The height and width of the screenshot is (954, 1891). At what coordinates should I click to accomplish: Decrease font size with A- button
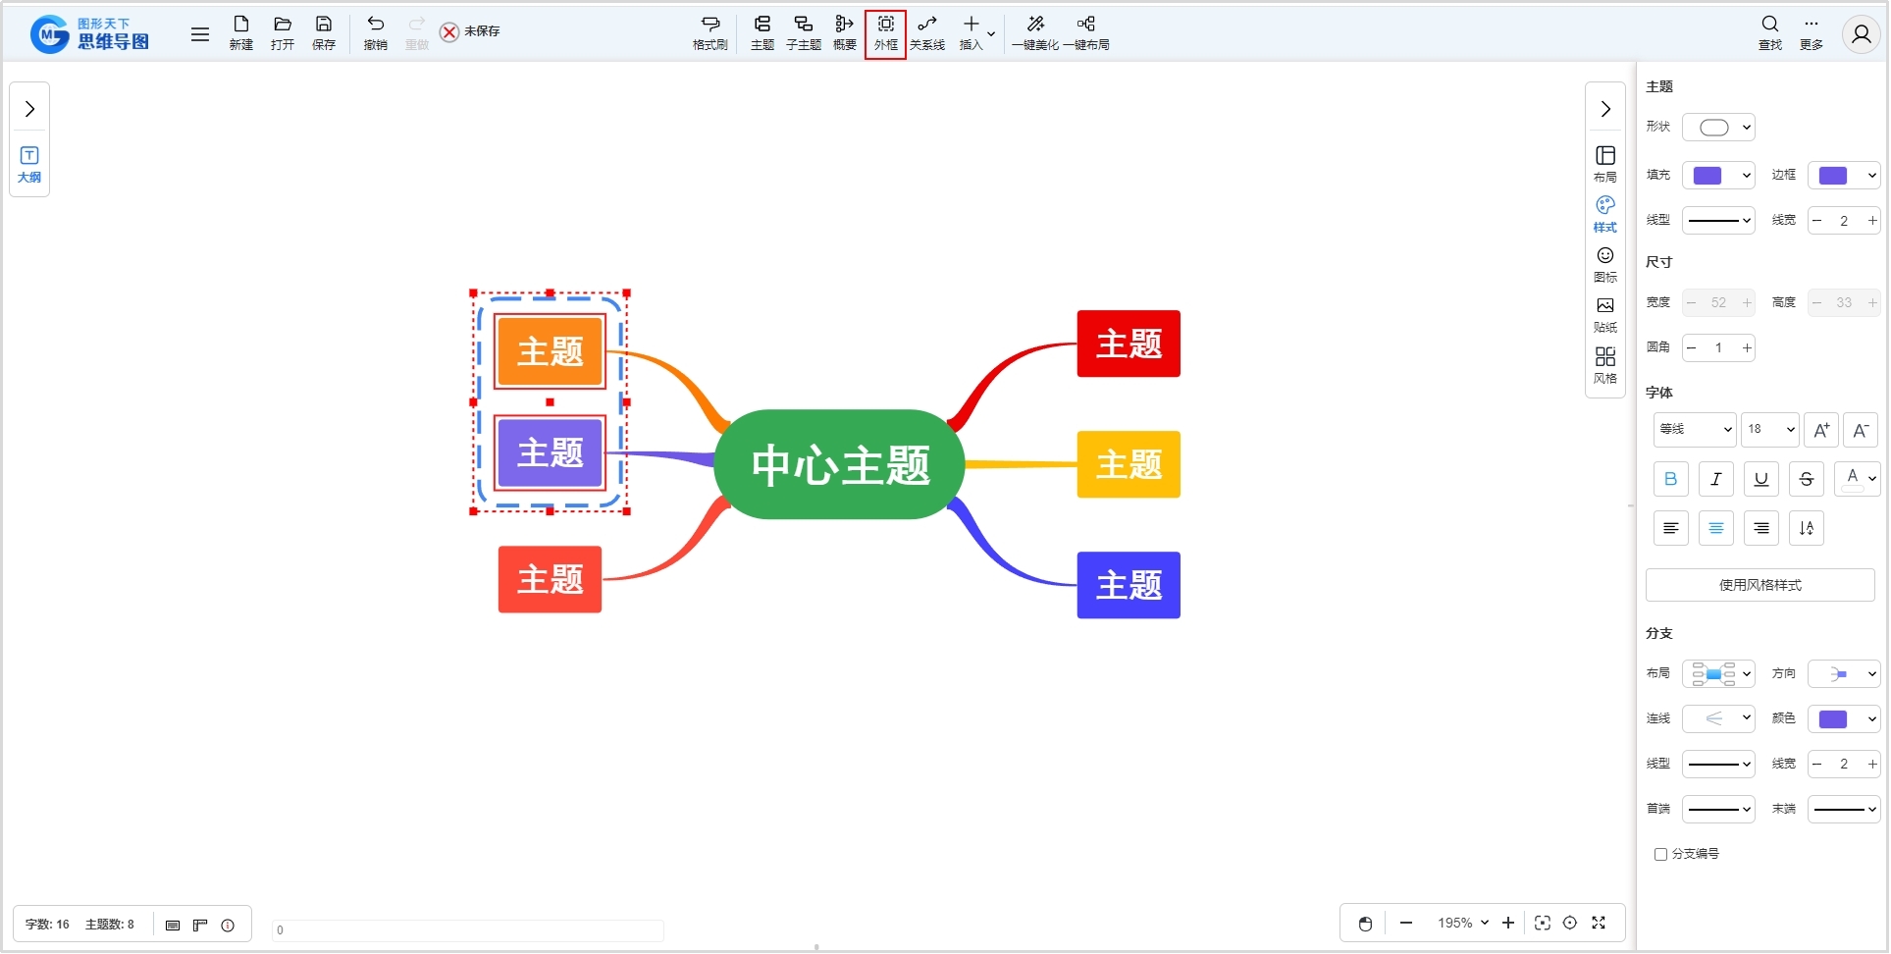(x=1861, y=430)
